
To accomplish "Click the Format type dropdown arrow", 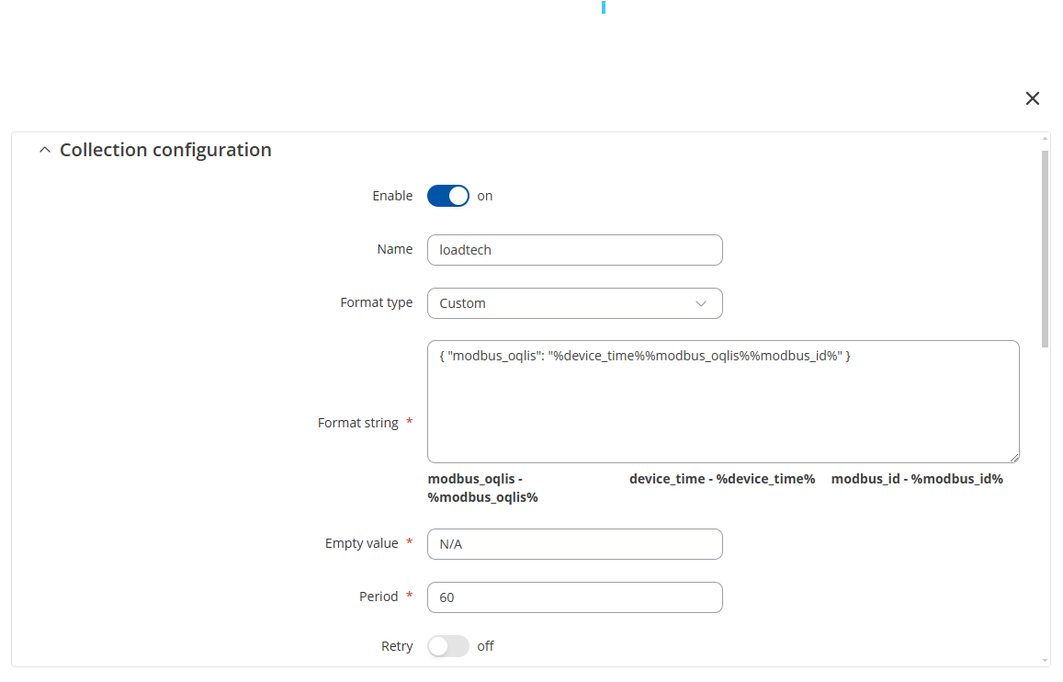I will (x=701, y=303).
